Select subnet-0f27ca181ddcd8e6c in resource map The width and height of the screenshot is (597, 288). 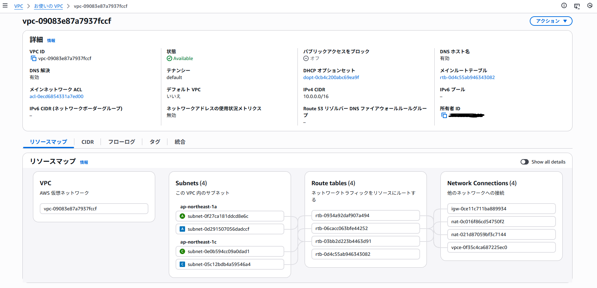click(x=230, y=216)
